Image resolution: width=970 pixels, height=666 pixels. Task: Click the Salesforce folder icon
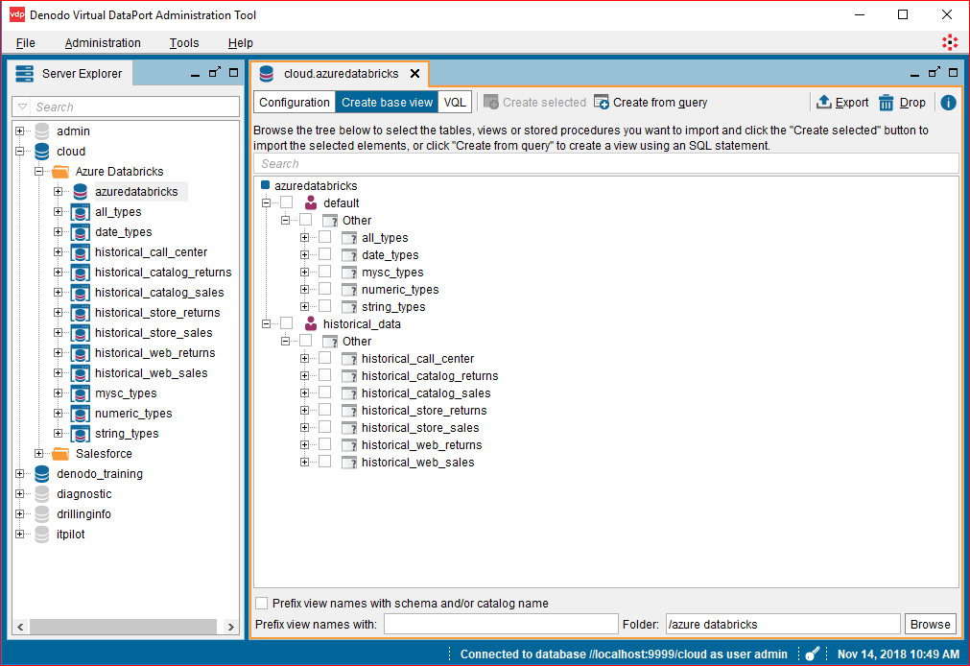(x=60, y=454)
